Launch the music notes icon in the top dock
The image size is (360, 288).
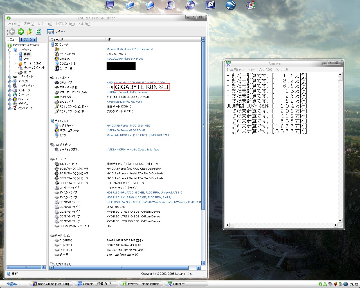point(251,5)
